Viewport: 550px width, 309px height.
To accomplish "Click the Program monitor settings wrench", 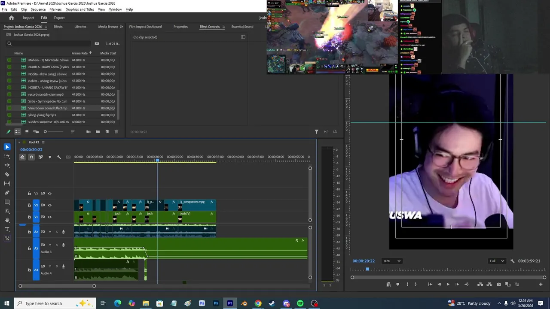I will pos(512,261).
